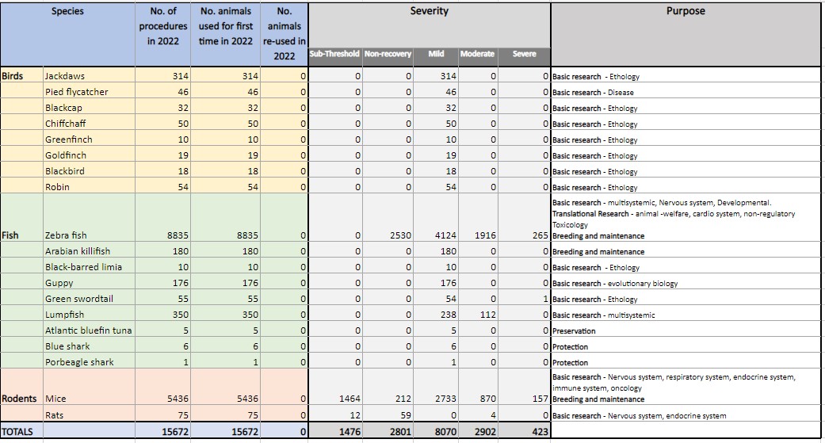This screenshot has width=825, height=443.
Task: Select the No. animals re-used in 2022 header
Action: (x=285, y=33)
